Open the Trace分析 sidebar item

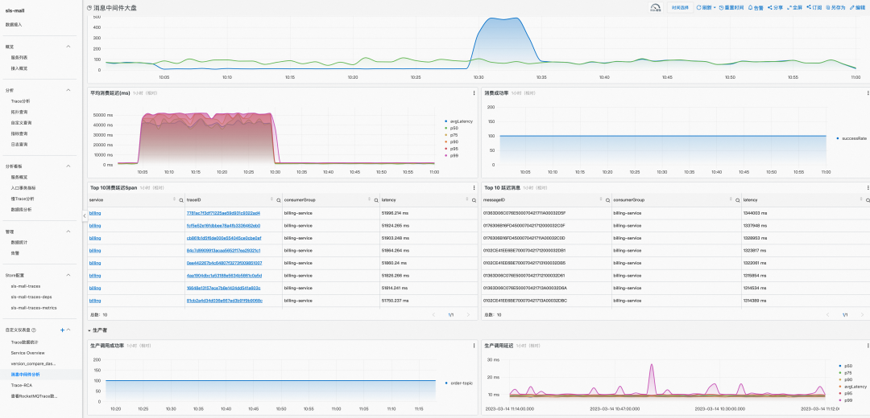point(20,101)
